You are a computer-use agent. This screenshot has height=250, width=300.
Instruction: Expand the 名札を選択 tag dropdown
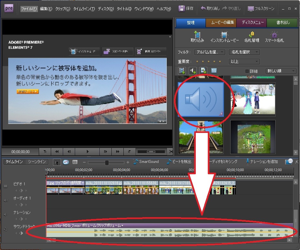coord(244,52)
